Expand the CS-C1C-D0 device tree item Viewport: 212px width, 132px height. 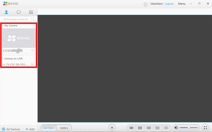click(x=4, y=64)
